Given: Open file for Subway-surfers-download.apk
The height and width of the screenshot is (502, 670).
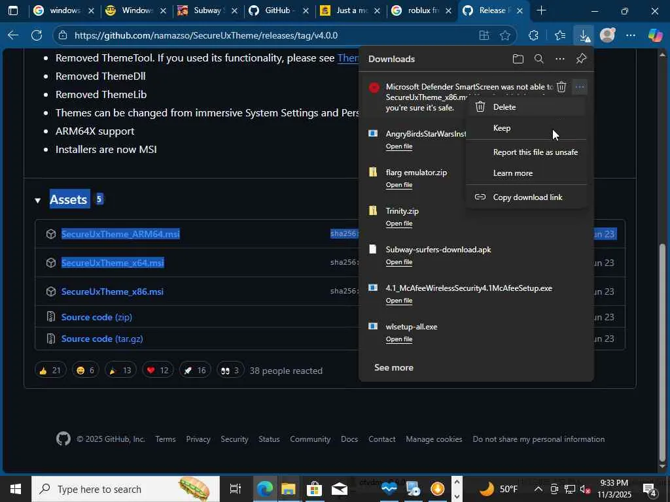Looking at the screenshot, I should (x=399, y=262).
